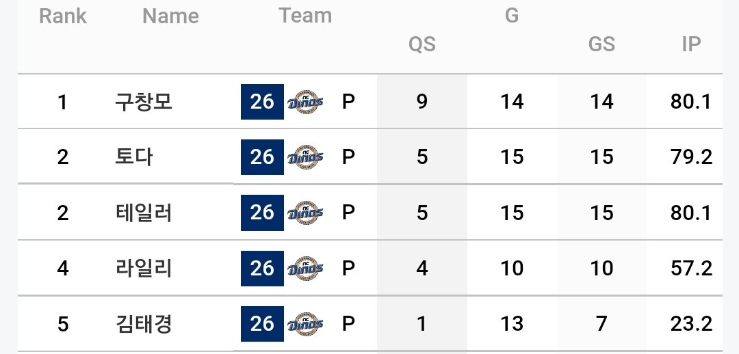Click the 26 season badge for 구창모
This screenshot has height=354, width=739.
(262, 102)
